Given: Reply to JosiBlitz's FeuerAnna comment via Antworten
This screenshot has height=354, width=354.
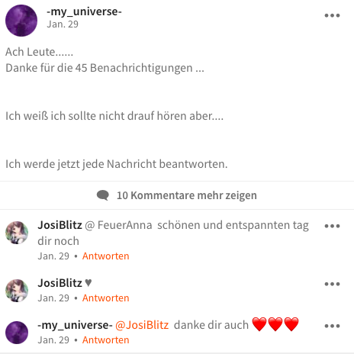Looking at the screenshot, I should coord(106,256).
